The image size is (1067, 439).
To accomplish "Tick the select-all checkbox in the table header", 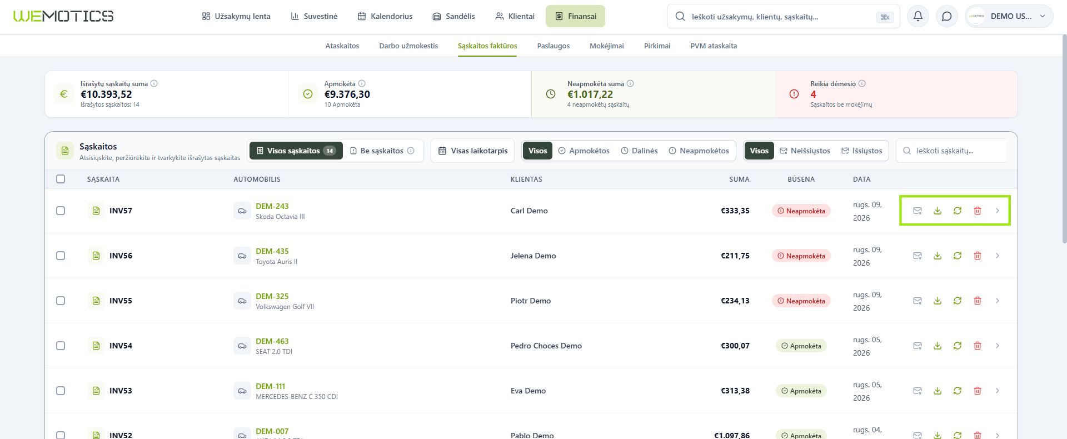I will pyautogui.click(x=61, y=179).
